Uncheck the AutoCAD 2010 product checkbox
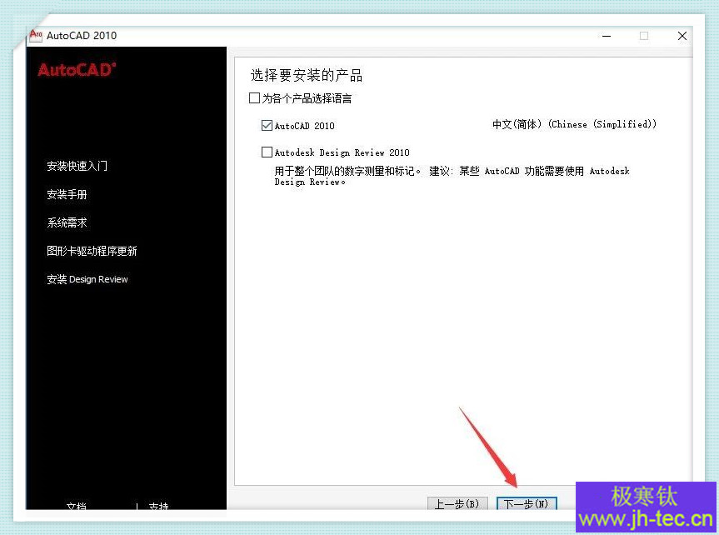The height and width of the screenshot is (535, 719). click(267, 125)
